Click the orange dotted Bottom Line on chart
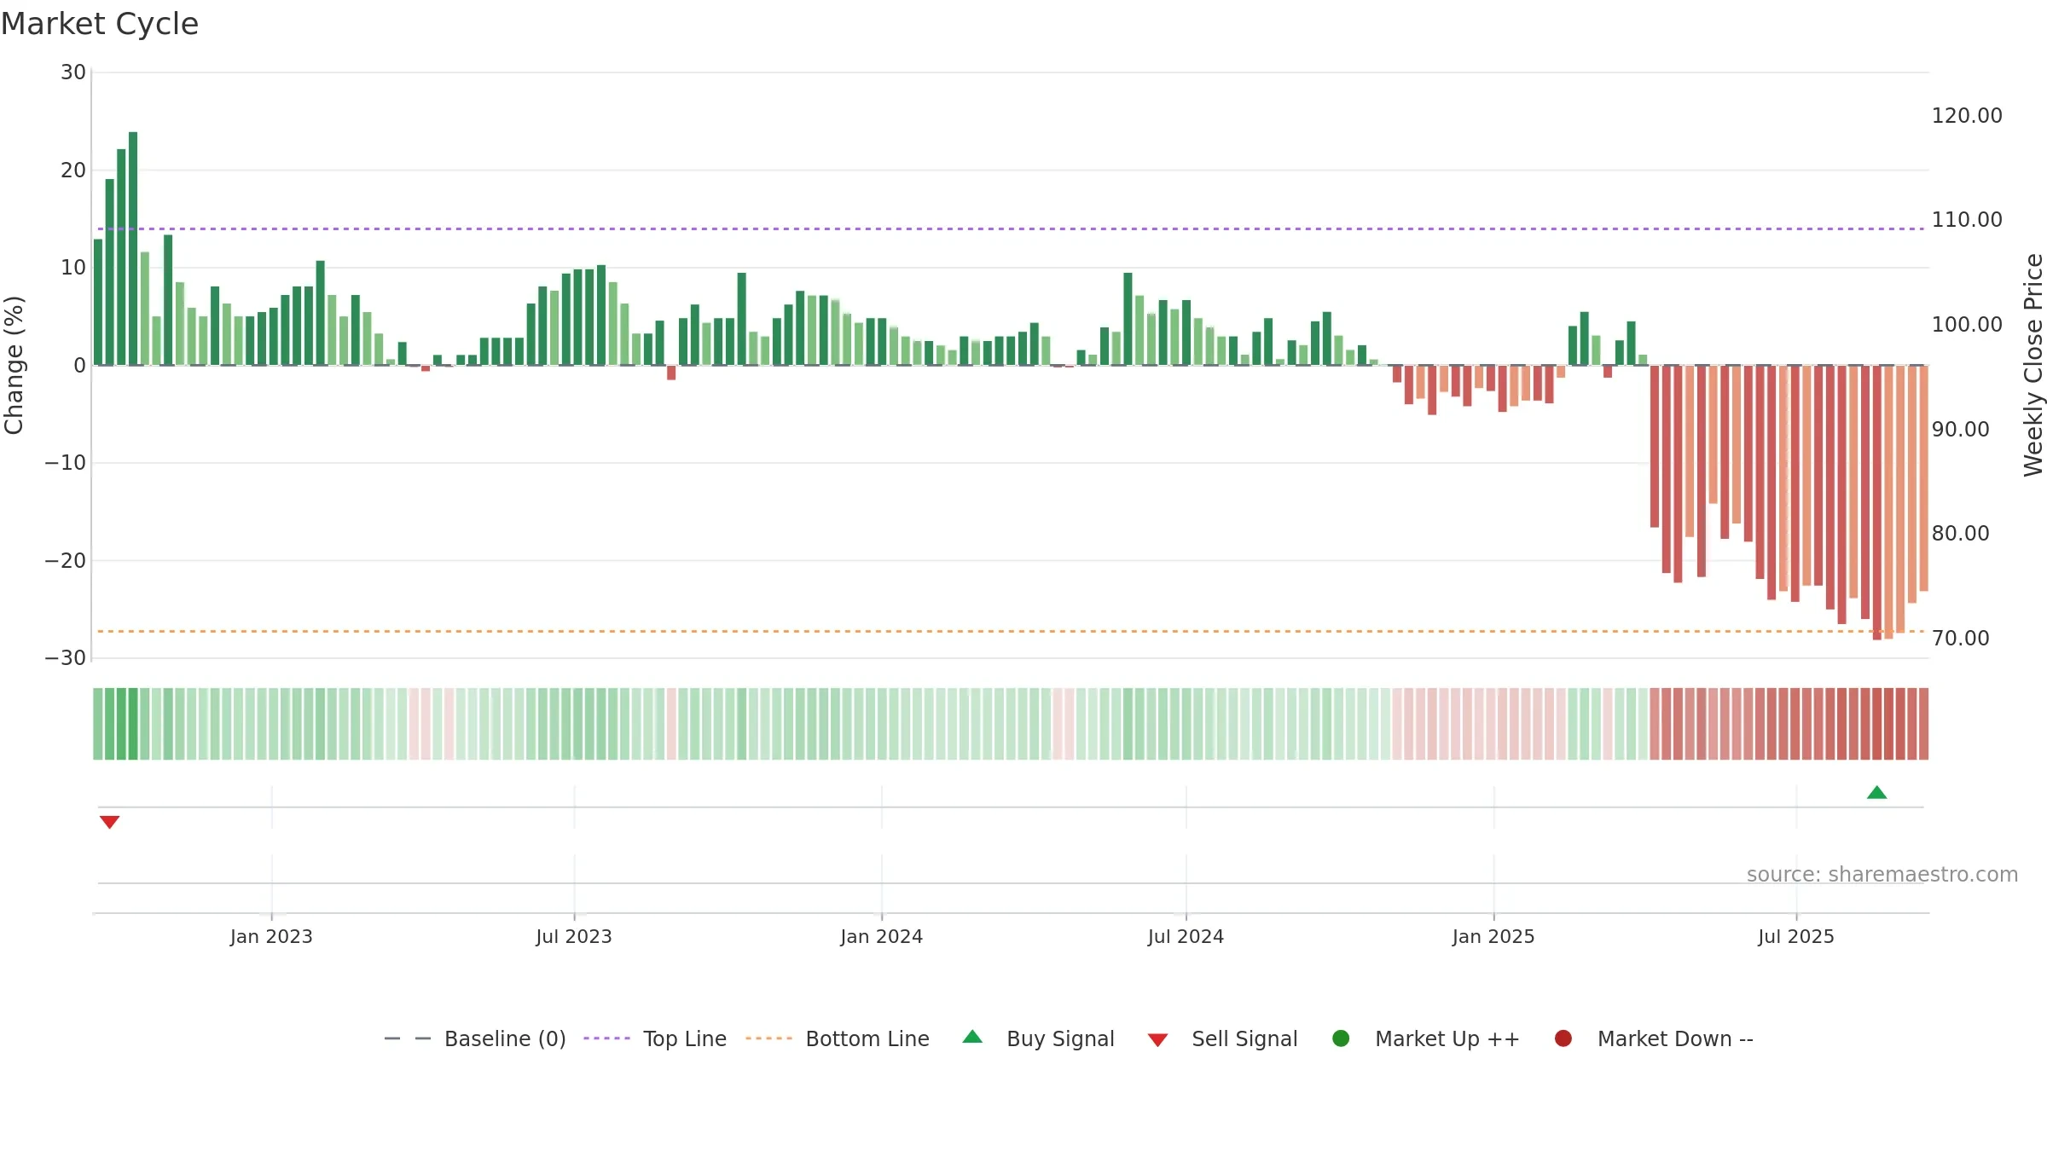 [1011, 631]
